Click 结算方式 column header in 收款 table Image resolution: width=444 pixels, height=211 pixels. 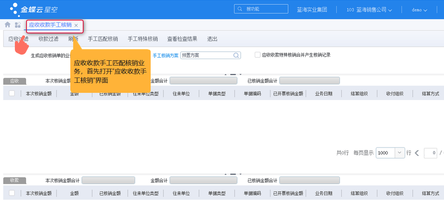[430, 193]
